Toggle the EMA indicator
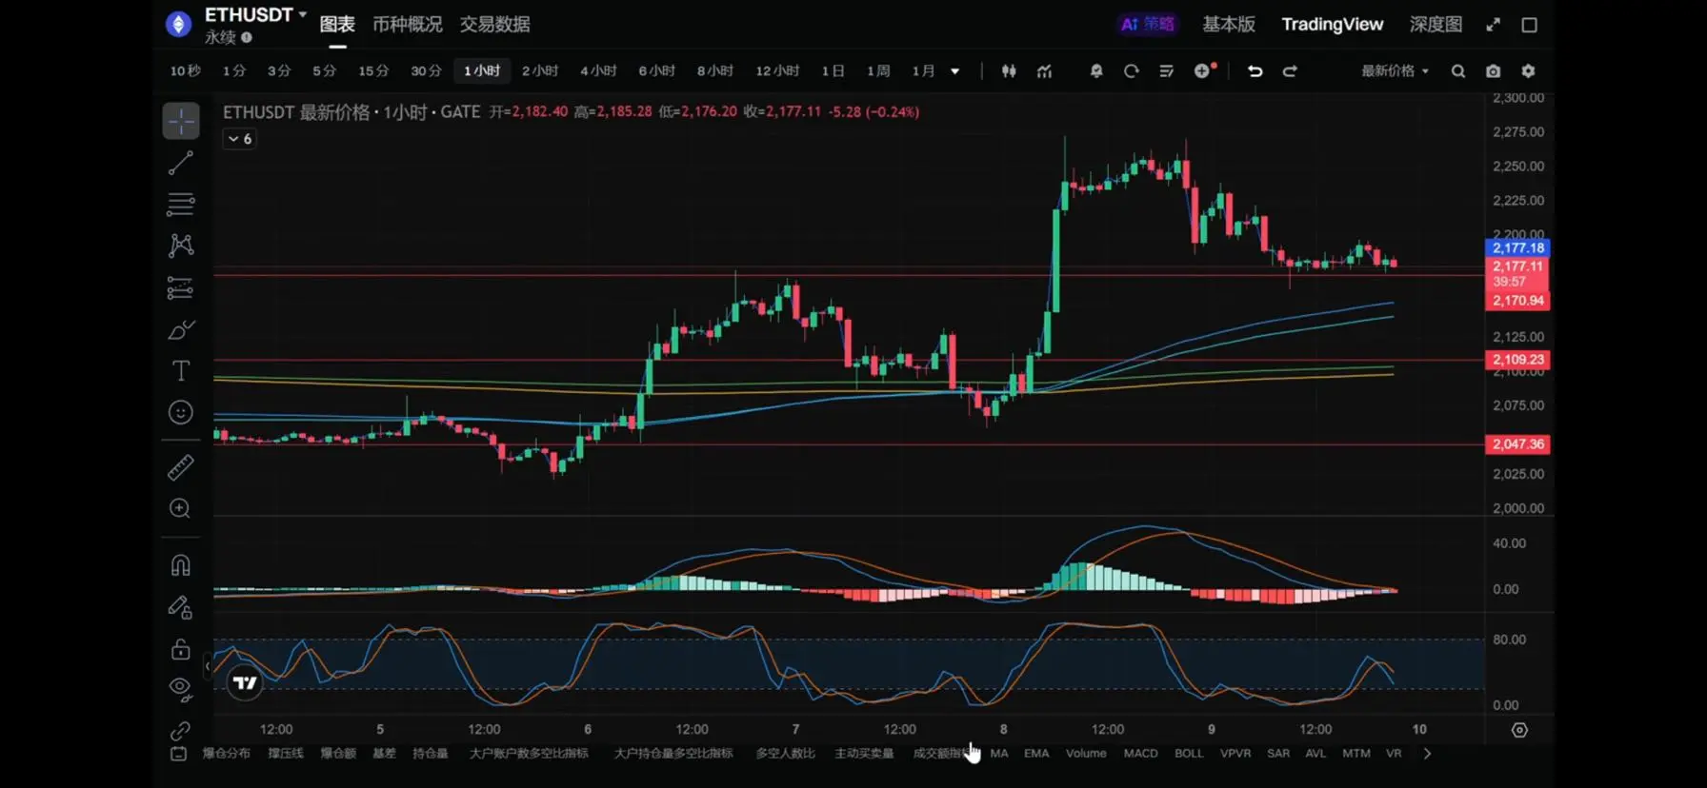The image size is (1707, 788). click(1036, 754)
